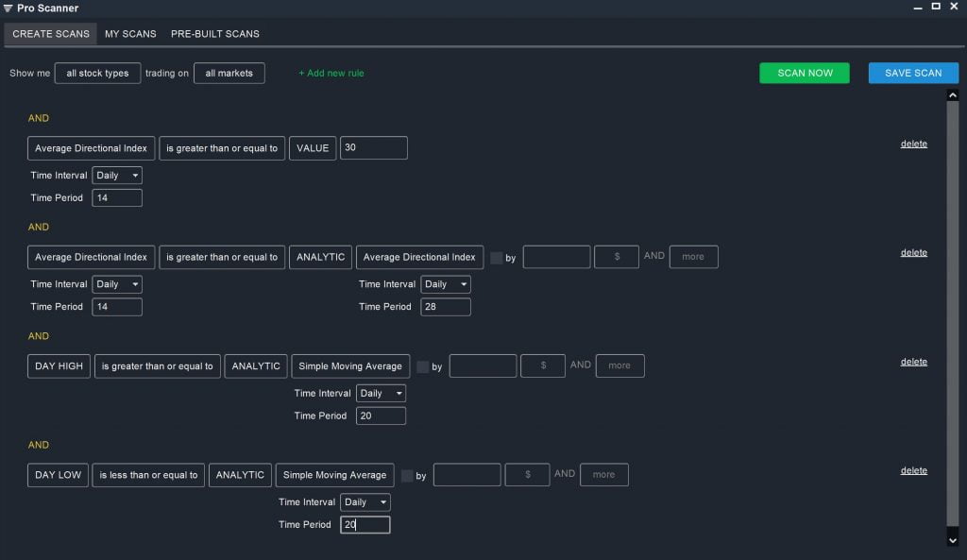Open Time Interval dropdown of first ADX rule

117,175
